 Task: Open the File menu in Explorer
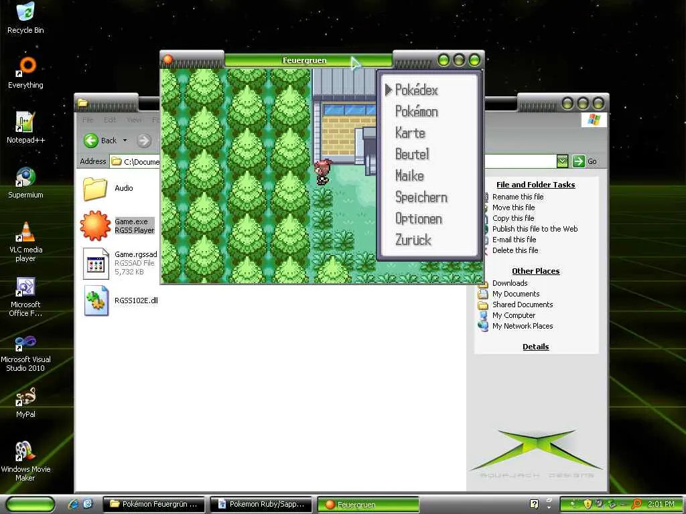pyautogui.click(x=88, y=119)
